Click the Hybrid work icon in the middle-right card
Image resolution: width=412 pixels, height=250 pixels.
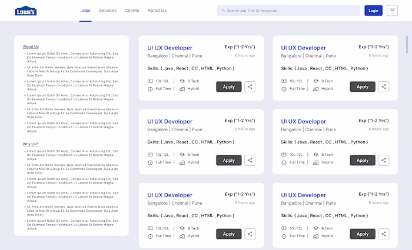[x=316, y=162]
